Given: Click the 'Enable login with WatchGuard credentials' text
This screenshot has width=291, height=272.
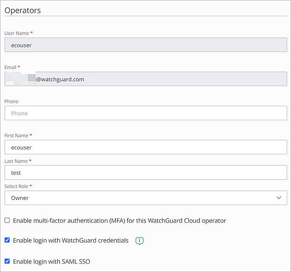Looking at the screenshot, I should point(71,240).
